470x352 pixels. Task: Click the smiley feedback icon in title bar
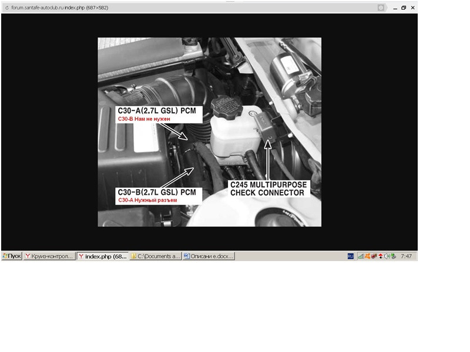[x=381, y=8]
